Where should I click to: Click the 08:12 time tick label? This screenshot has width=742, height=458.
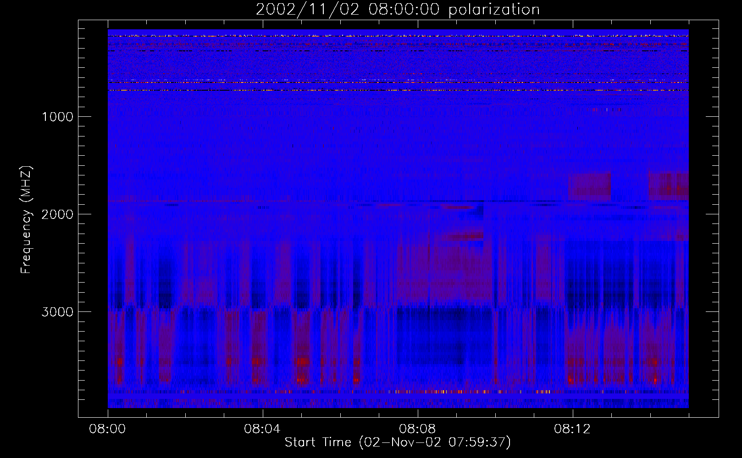point(572,429)
